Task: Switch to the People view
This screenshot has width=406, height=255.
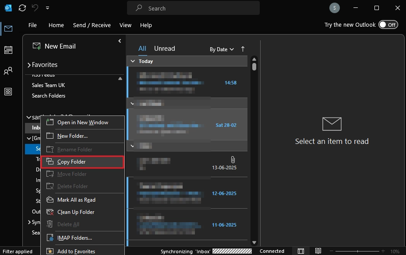Action: click(8, 71)
